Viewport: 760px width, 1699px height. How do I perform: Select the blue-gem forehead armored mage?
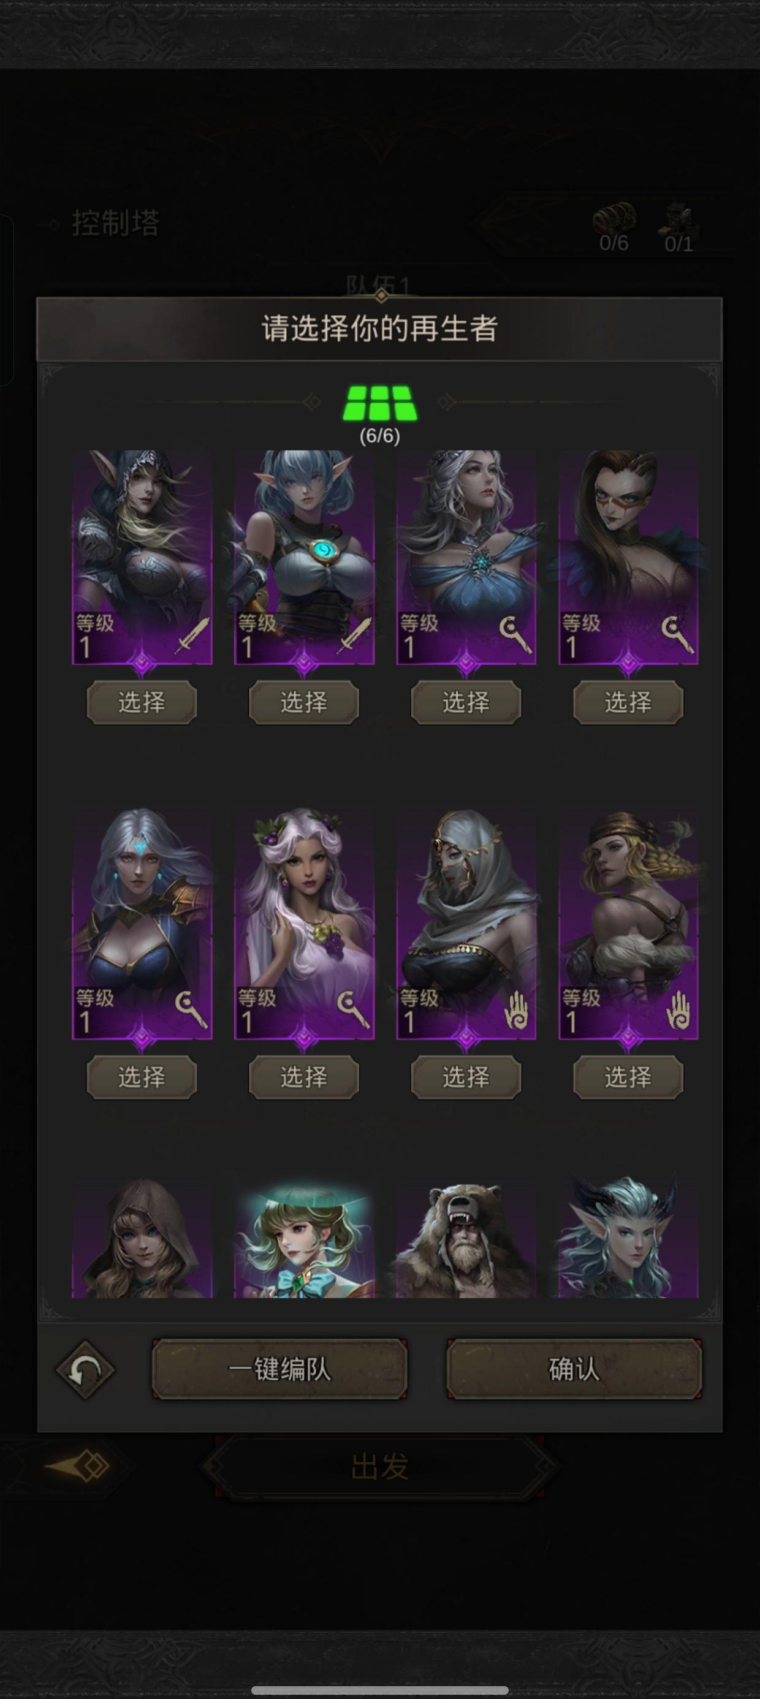[x=141, y=1077]
